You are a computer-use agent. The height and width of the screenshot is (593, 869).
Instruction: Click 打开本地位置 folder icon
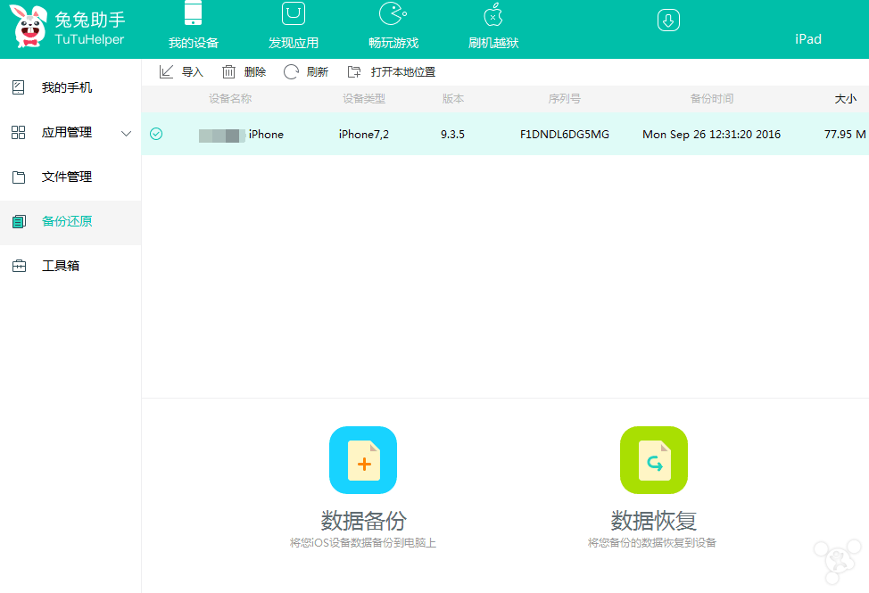(x=353, y=72)
